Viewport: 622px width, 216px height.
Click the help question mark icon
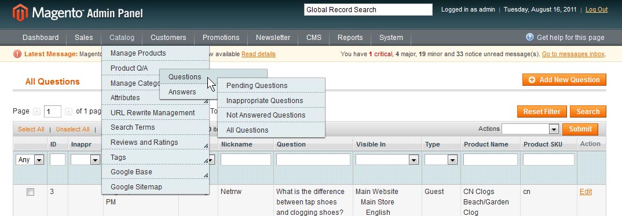click(529, 37)
